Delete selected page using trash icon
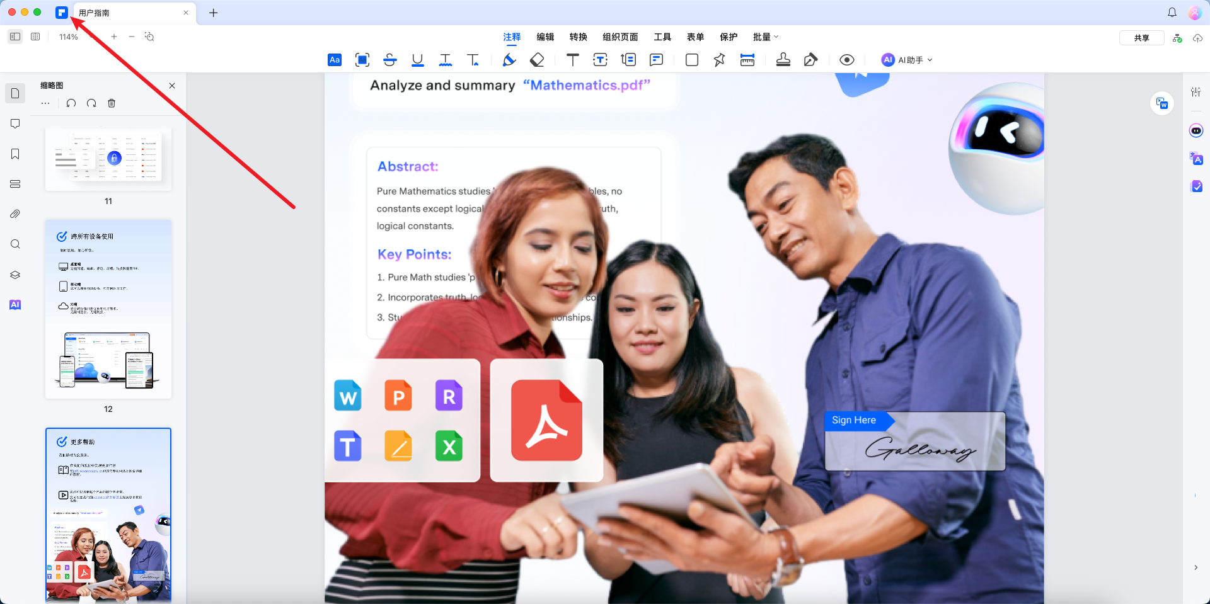The width and height of the screenshot is (1210, 604). (112, 103)
